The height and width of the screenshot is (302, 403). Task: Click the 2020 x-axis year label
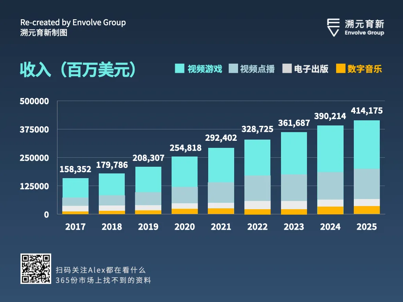(x=185, y=227)
